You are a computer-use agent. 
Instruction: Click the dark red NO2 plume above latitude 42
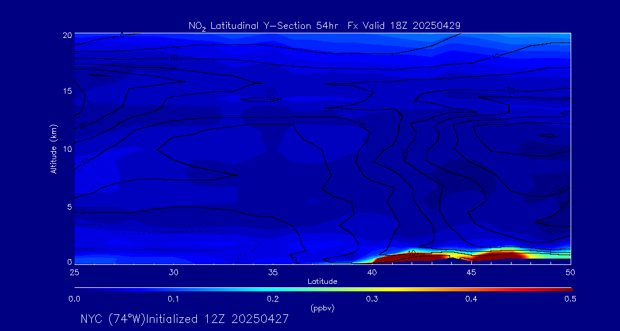pos(411,257)
